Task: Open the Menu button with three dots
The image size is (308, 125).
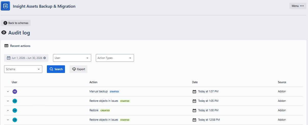Action: (298, 6)
